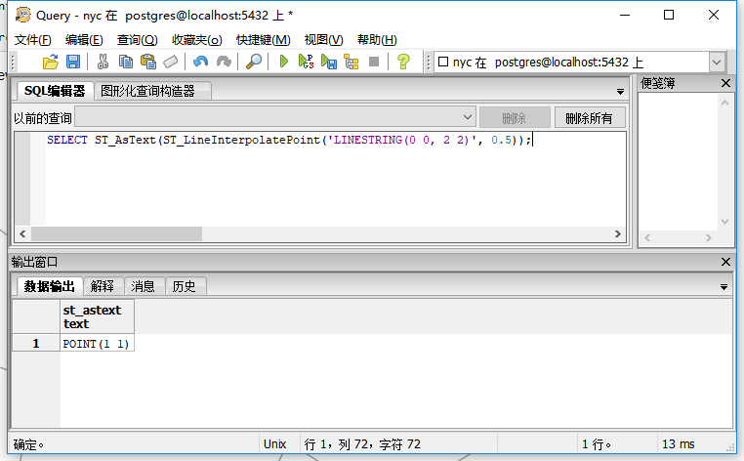This screenshot has width=744, height=461.
Task: Select the 消息 tab
Action: click(x=144, y=286)
